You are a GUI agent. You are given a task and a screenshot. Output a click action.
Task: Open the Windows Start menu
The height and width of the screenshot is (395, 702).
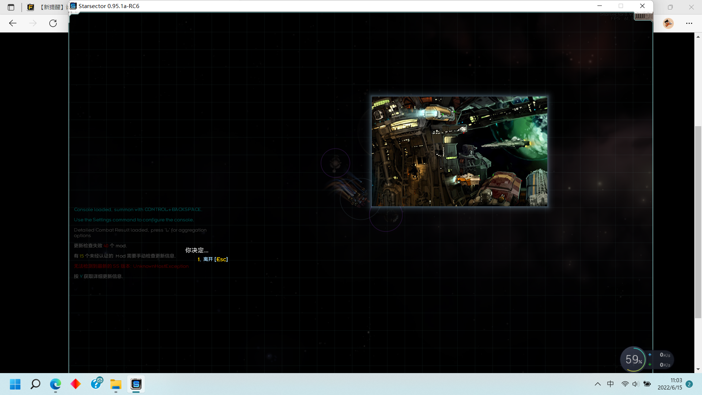tap(15, 384)
